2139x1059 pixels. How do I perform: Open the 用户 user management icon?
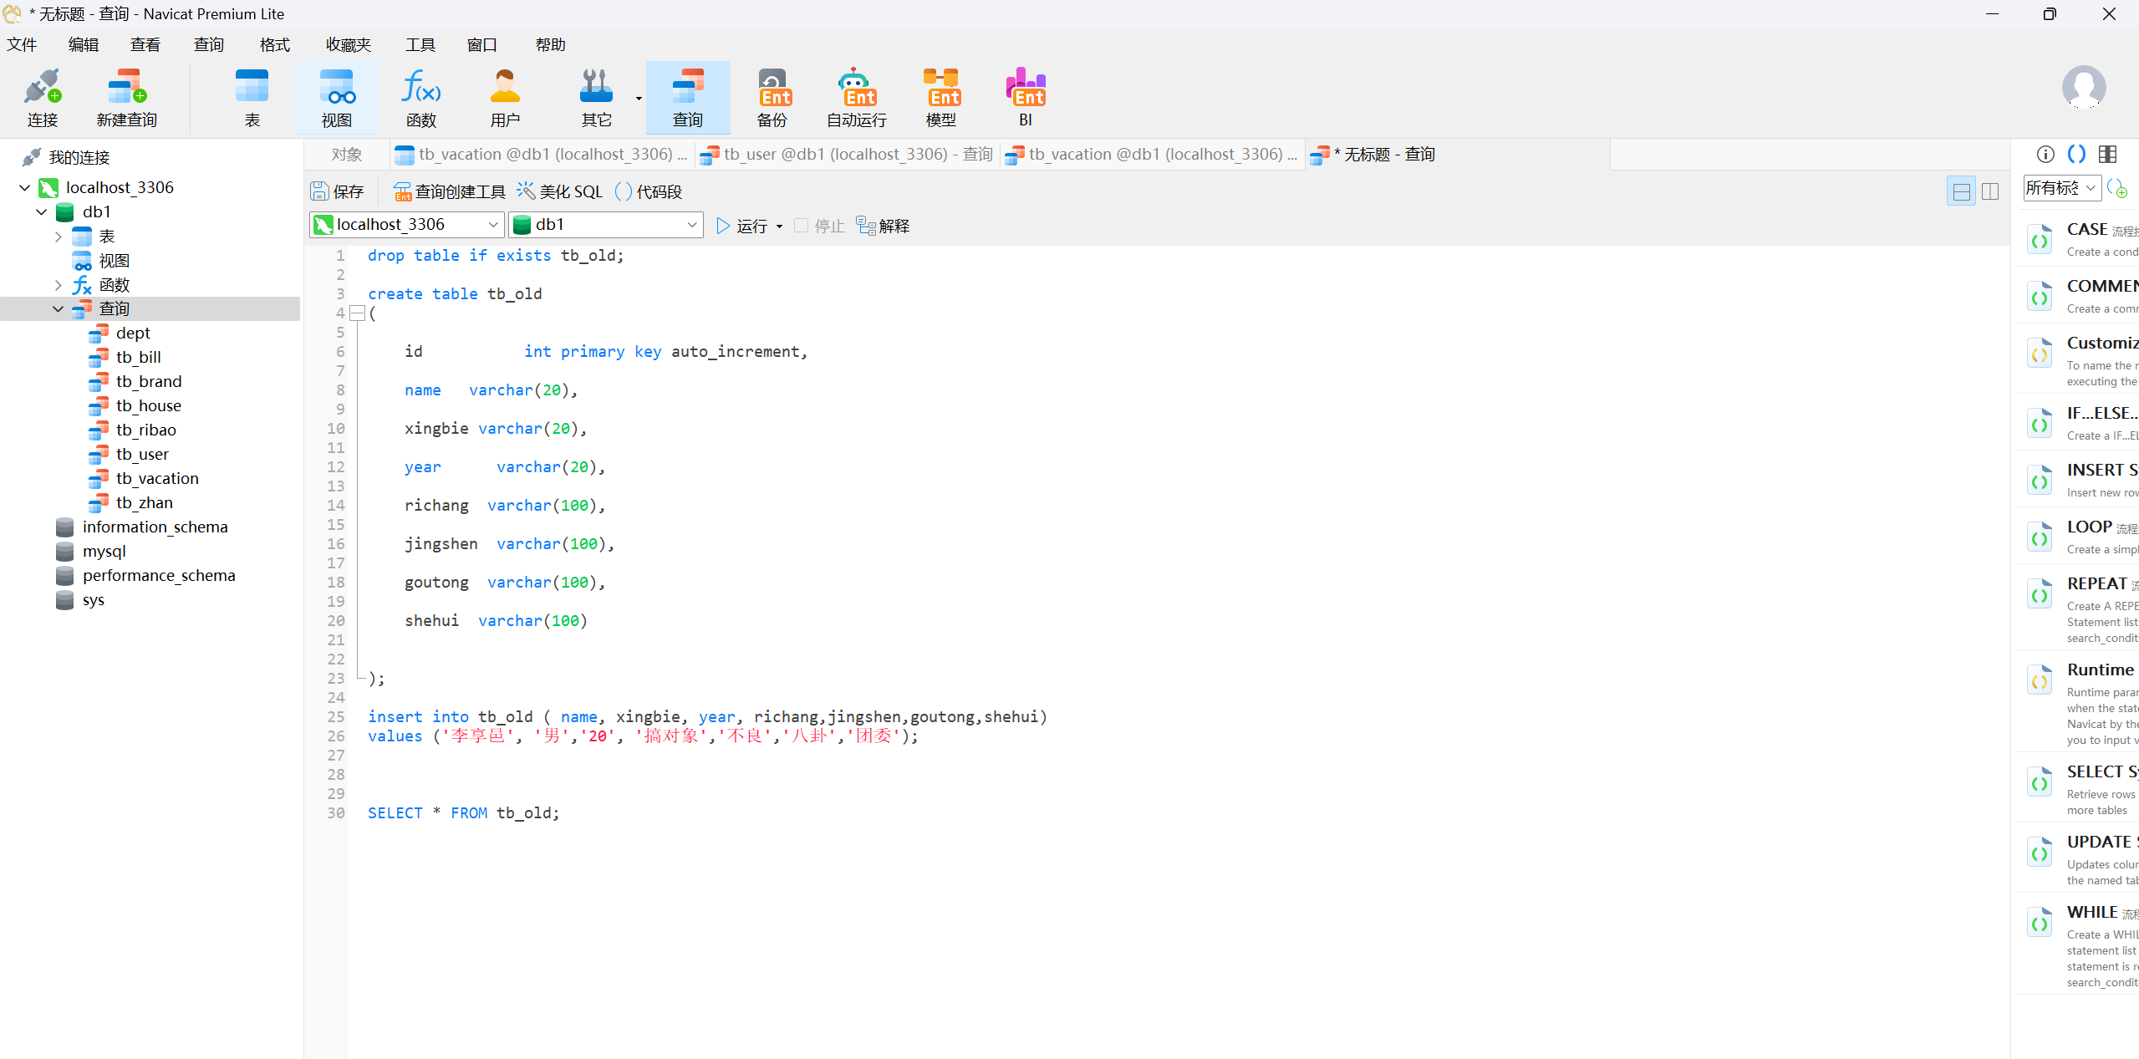pyautogui.click(x=505, y=98)
